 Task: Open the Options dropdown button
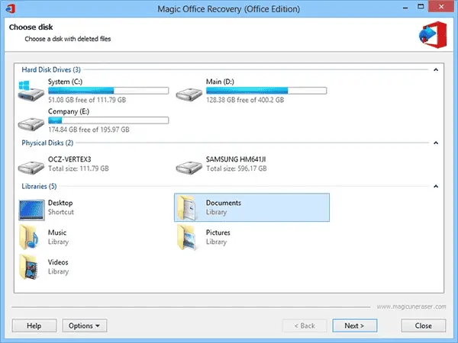click(x=85, y=325)
